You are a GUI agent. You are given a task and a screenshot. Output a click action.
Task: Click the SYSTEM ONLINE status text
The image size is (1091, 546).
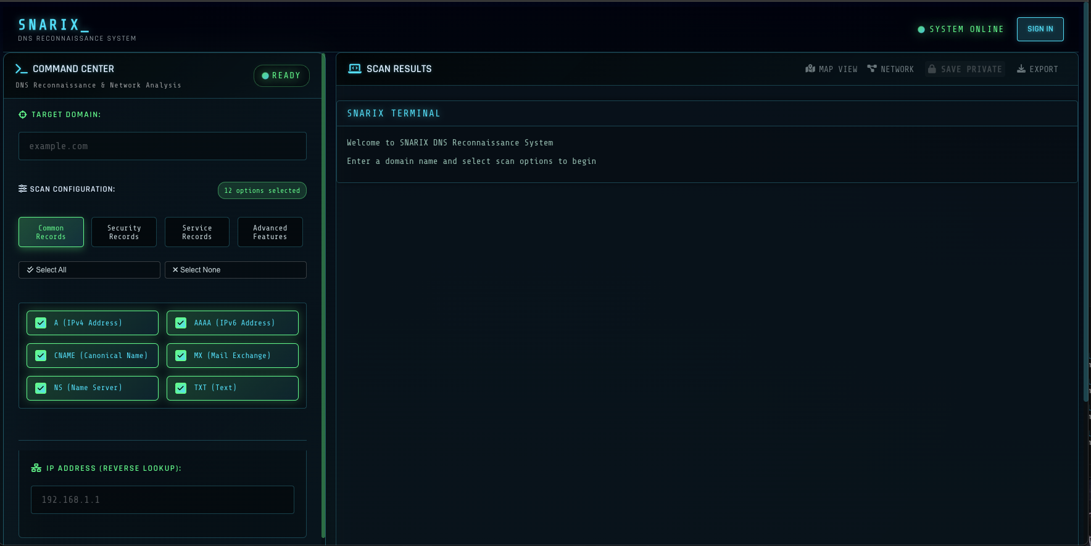pyautogui.click(x=966, y=30)
